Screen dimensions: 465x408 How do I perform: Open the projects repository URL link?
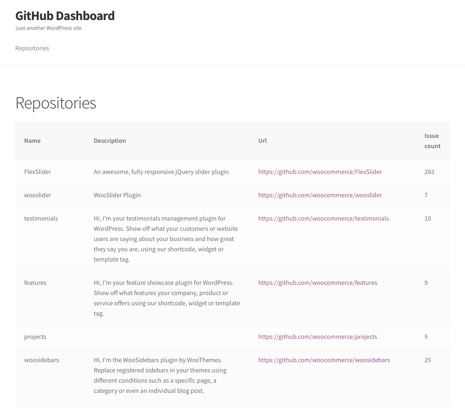318,337
